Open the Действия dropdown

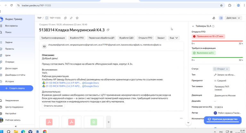[x=233, y=18]
